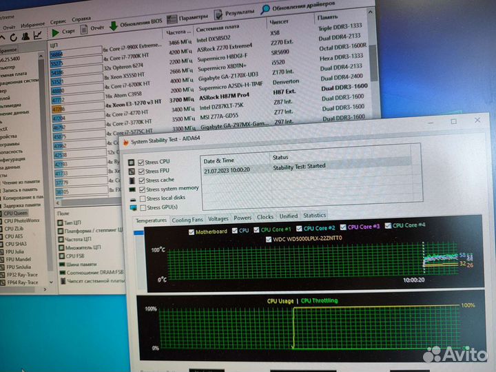The height and width of the screenshot is (372, 496).
Task: Toggle the Stress FPU checkbox
Action: [x=141, y=172]
